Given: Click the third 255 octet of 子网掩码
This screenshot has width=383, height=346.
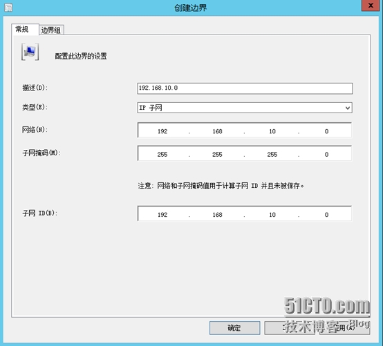Looking at the screenshot, I should (x=272, y=155).
